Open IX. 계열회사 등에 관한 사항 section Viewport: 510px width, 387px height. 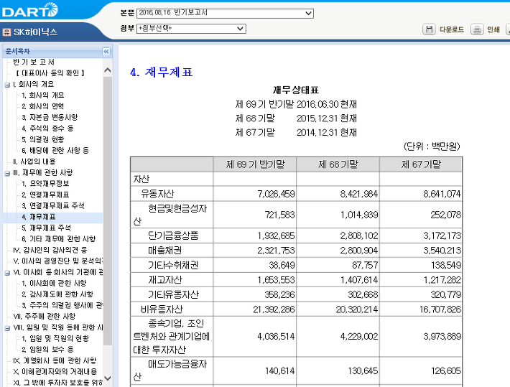coord(55,360)
